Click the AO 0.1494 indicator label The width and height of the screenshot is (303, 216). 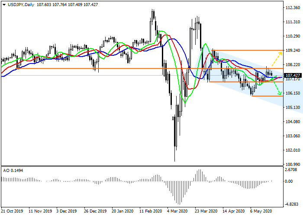13,170
